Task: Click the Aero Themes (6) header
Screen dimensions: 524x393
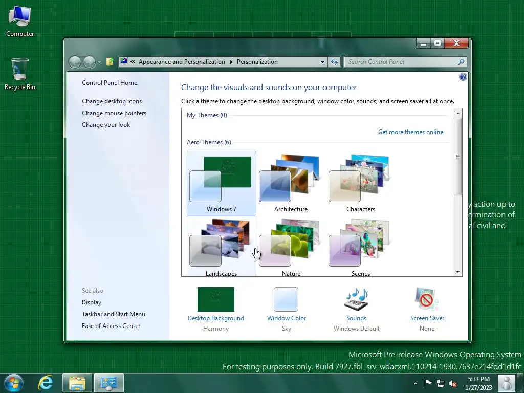Action: (x=209, y=142)
